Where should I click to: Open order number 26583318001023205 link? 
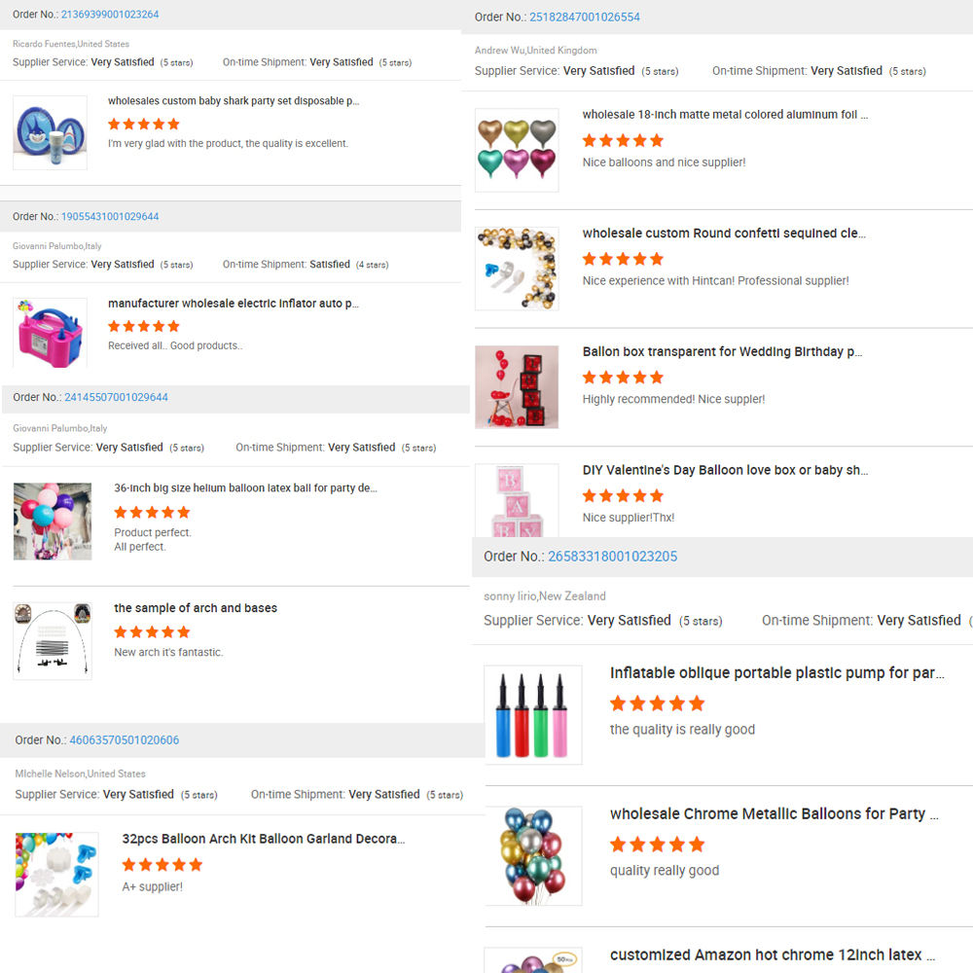[612, 557]
